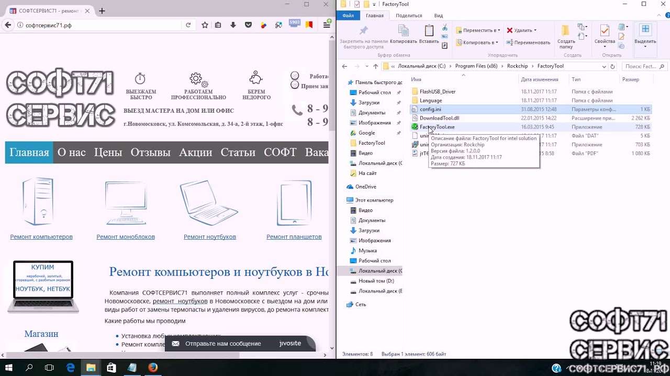This screenshot has height=376, width=670.
Task: Bookmark this page with the star icon
Action: click(205, 25)
